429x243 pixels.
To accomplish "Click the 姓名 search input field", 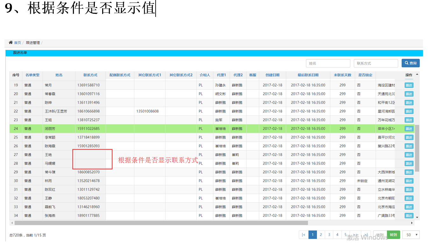I will pyautogui.click(x=328, y=63).
